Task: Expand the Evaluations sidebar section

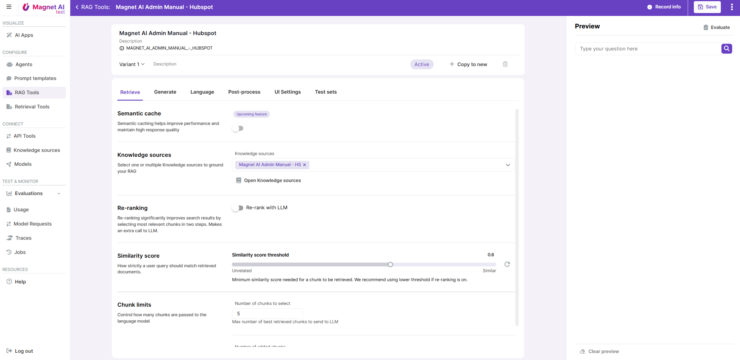Action: [x=59, y=193]
